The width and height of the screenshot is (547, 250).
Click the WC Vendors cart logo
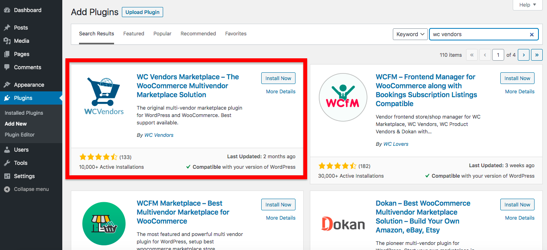point(104,96)
